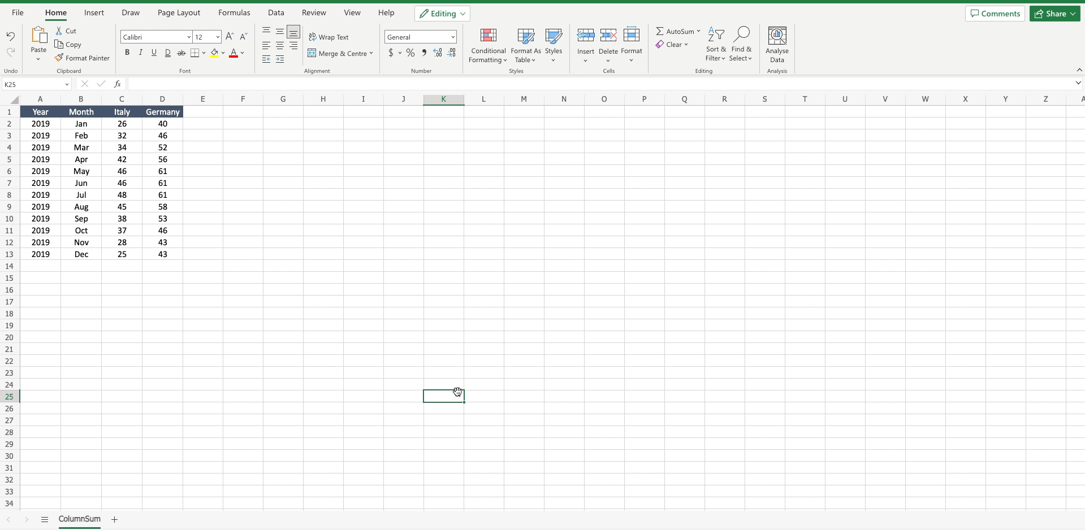
Task: Apply strikethrough formatting
Action: coord(181,53)
